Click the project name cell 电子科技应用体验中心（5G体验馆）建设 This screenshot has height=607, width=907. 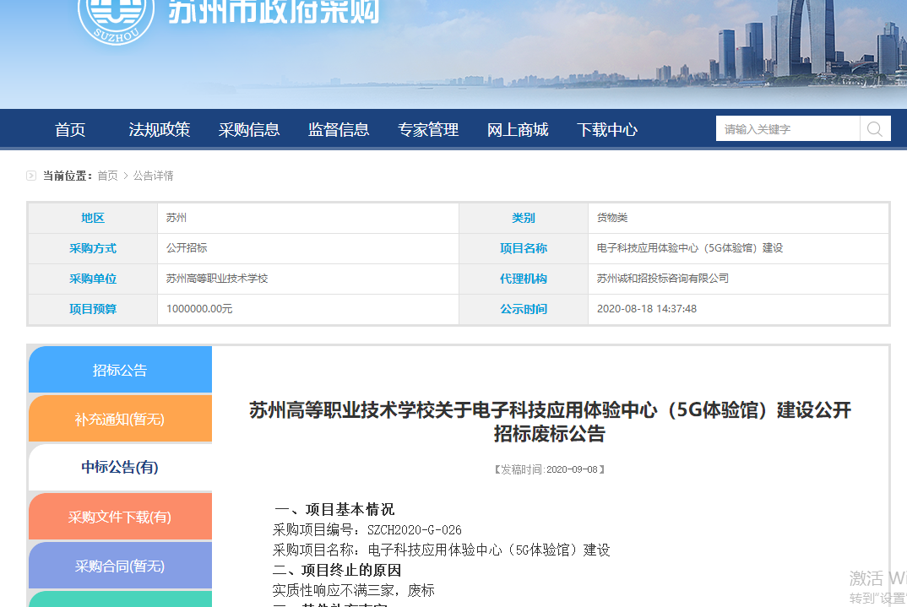(x=689, y=248)
